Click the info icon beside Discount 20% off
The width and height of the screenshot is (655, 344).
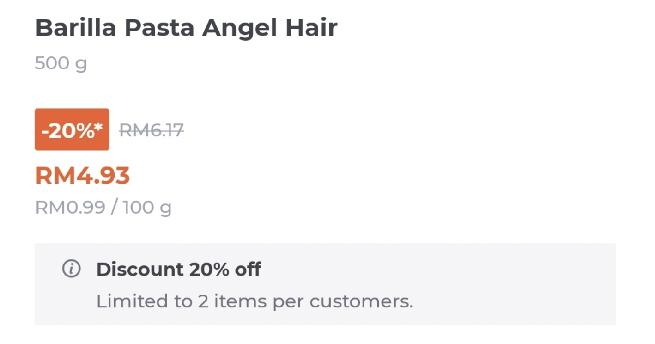[x=71, y=269]
